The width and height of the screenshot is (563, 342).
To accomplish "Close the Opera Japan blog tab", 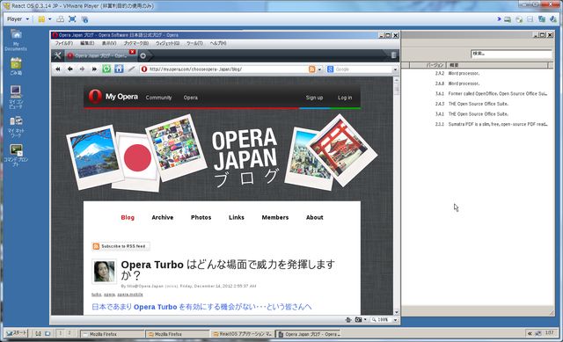I will pyautogui.click(x=132, y=52).
